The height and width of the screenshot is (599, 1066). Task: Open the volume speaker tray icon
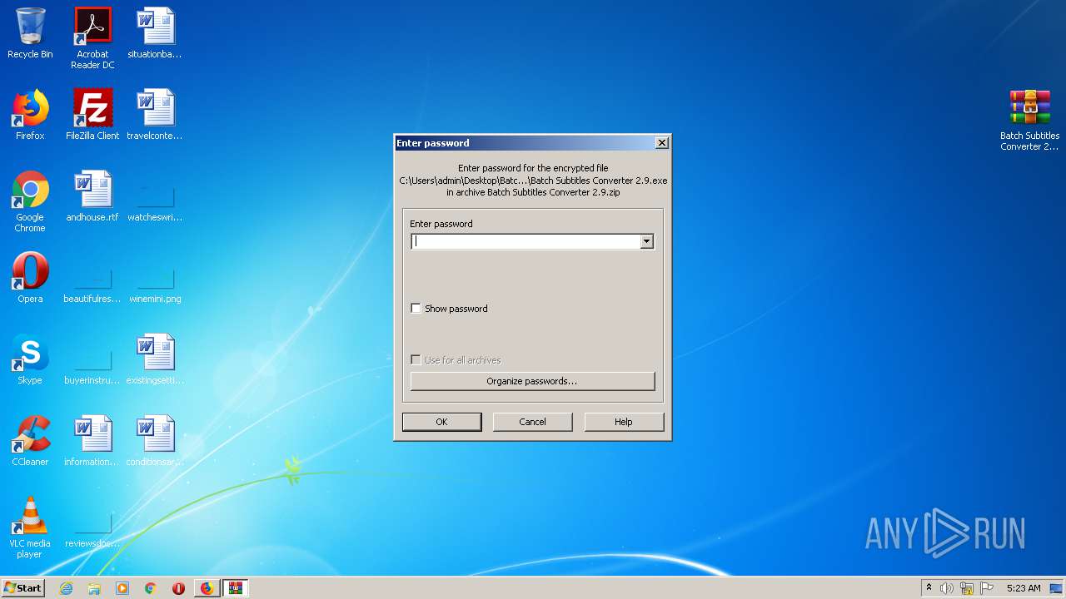(x=947, y=588)
